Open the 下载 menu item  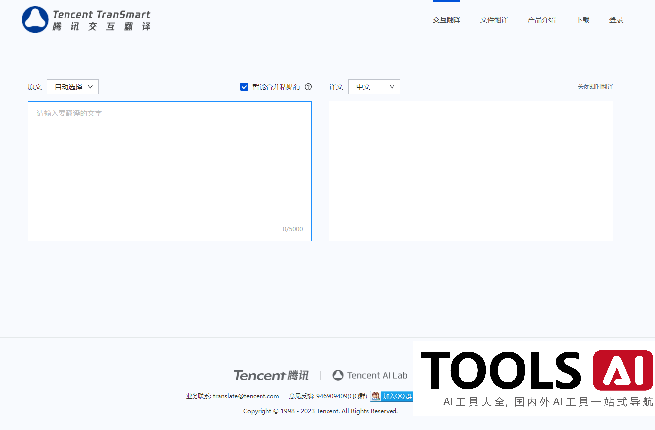click(582, 20)
